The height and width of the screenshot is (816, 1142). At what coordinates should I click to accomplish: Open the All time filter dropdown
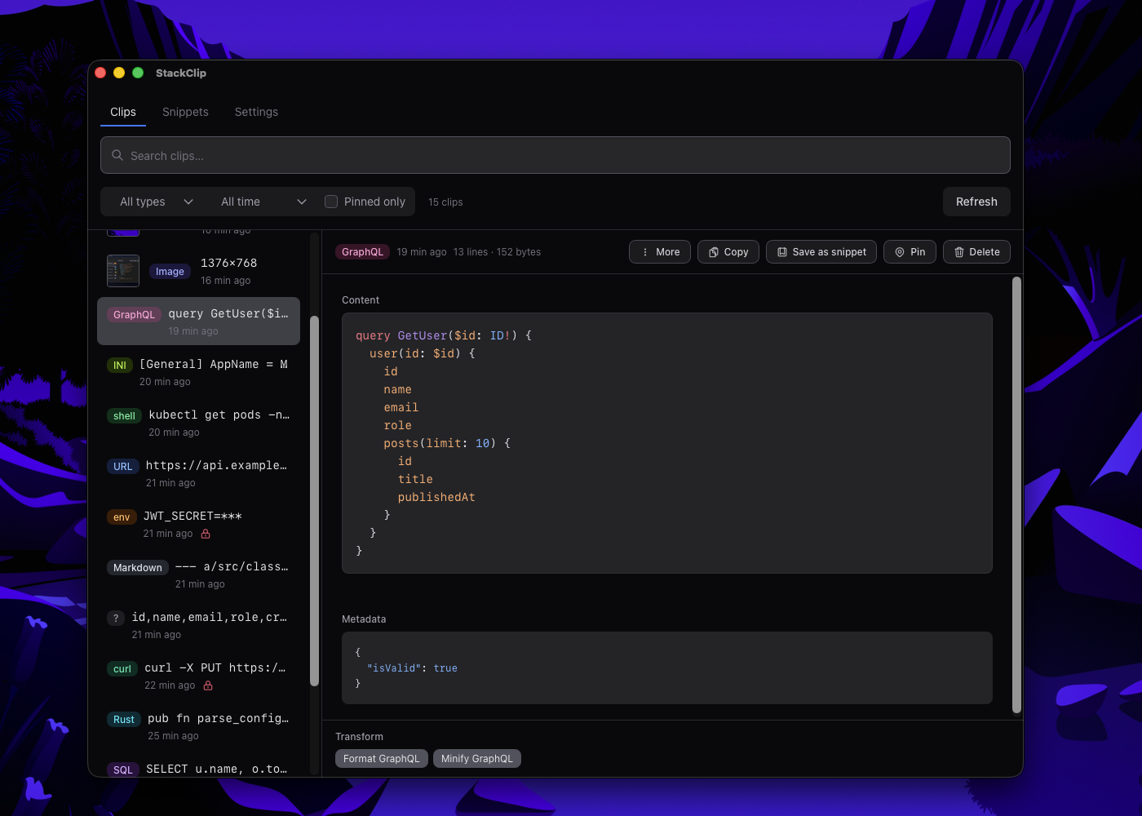tap(261, 201)
